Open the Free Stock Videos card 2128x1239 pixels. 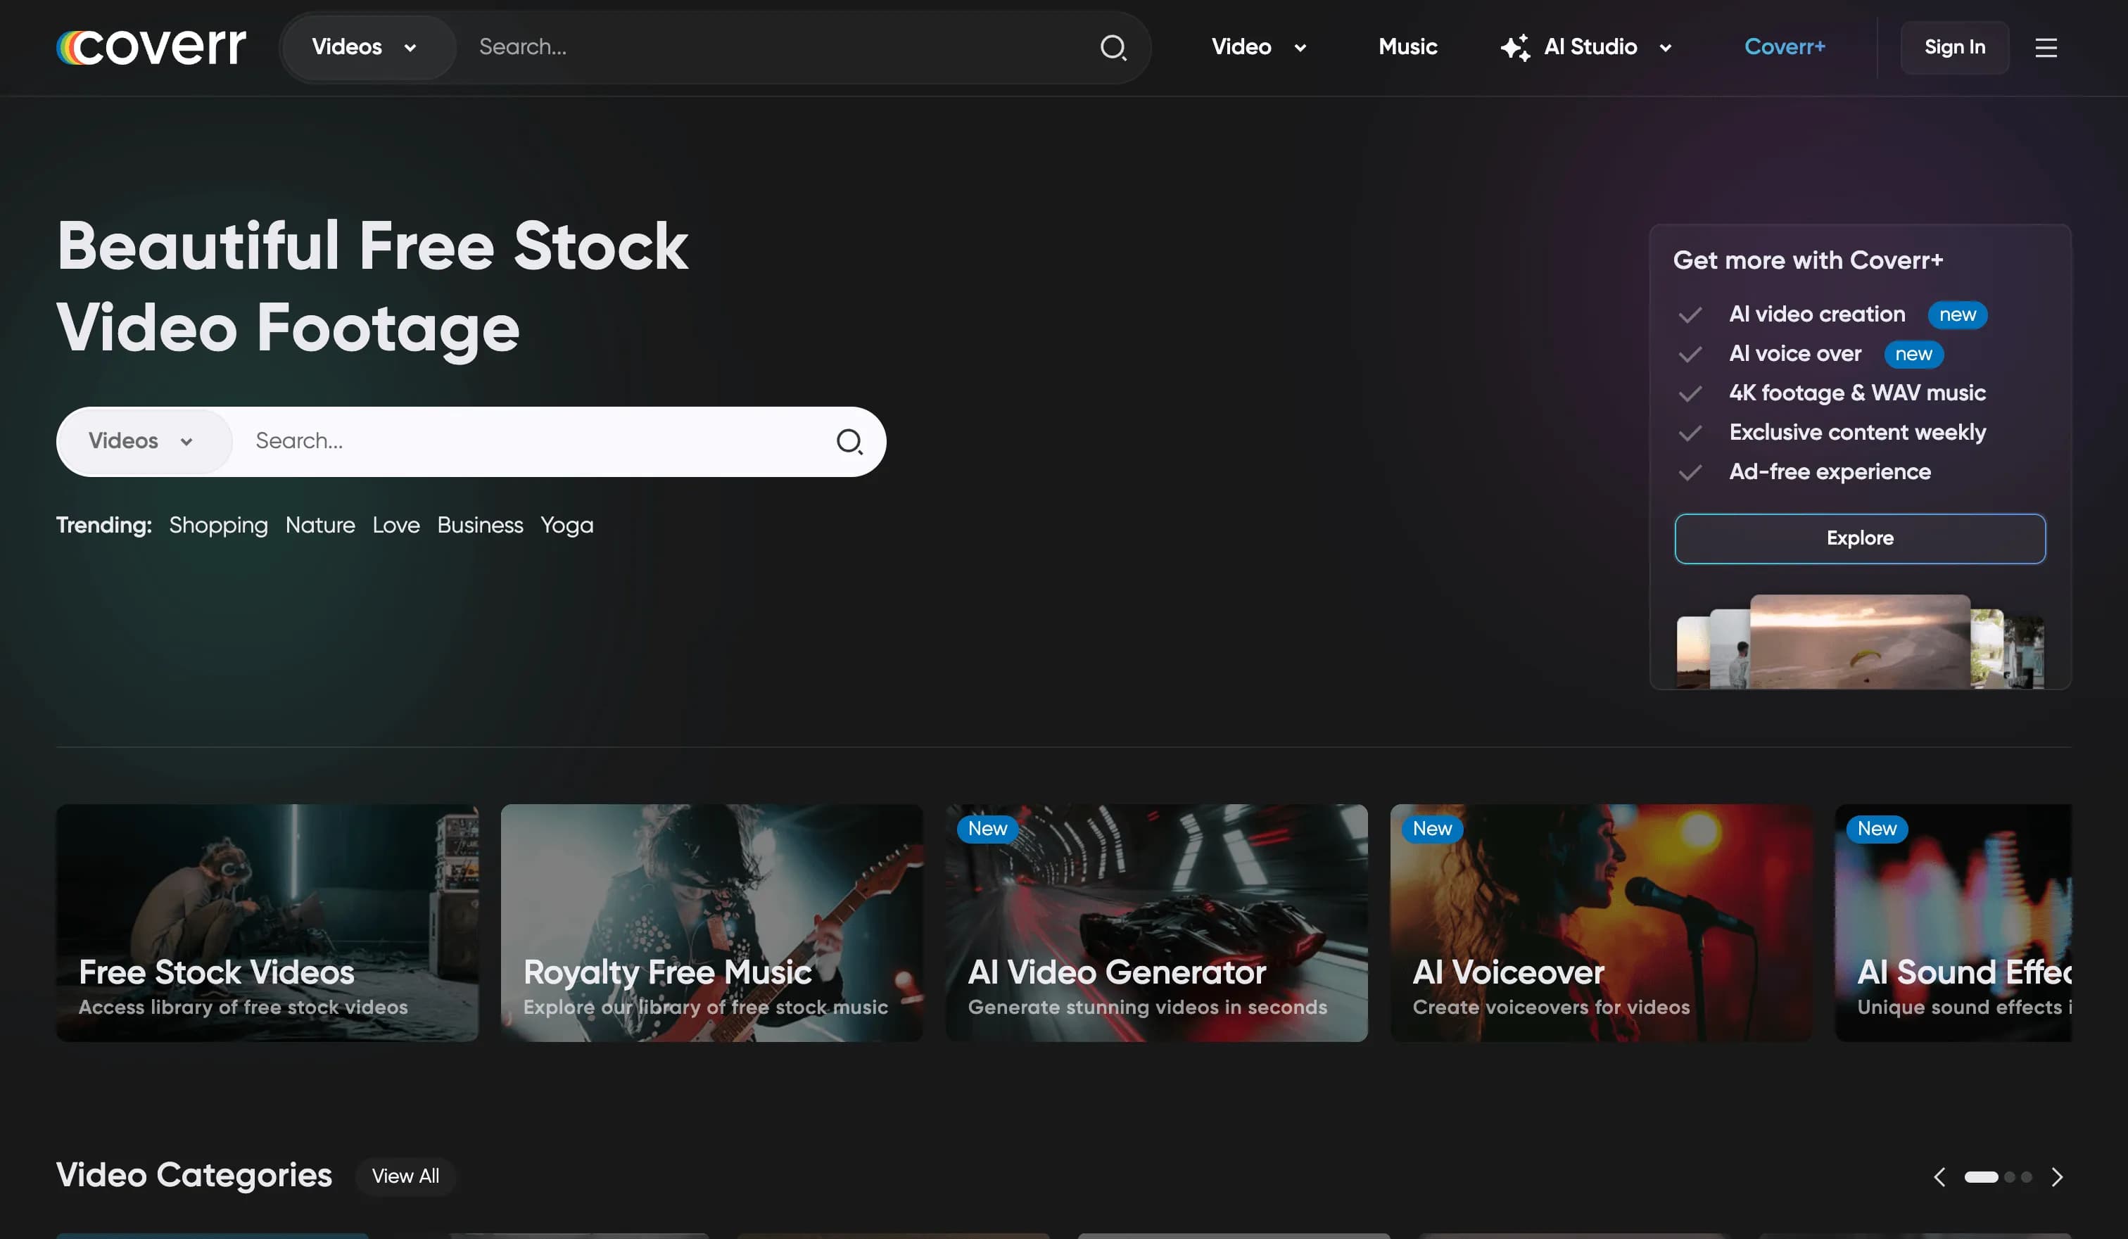267,922
